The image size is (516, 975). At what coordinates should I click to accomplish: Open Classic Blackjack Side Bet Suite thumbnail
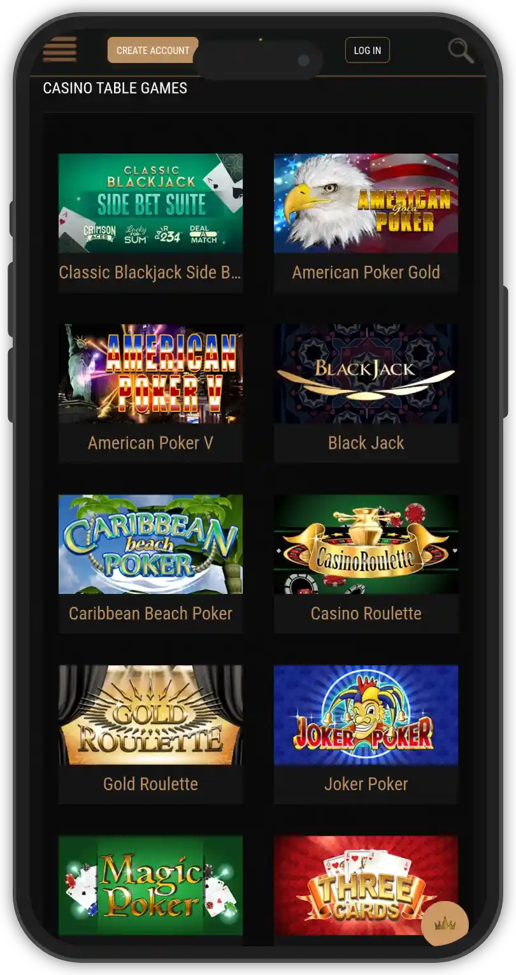(150, 203)
